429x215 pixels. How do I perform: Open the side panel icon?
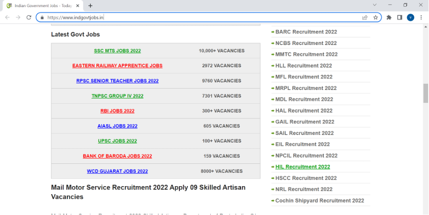point(400,18)
